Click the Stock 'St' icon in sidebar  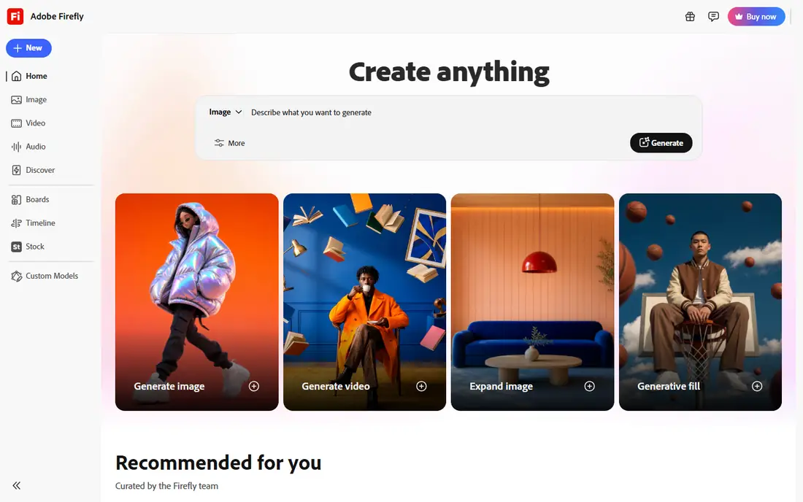coord(16,247)
